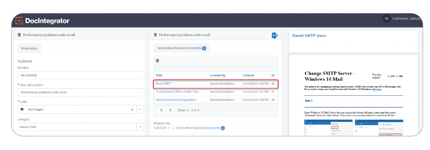Open the list menu icon above Title column
Image resolution: width=430 pixels, height=150 pixels.
(157, 61)
